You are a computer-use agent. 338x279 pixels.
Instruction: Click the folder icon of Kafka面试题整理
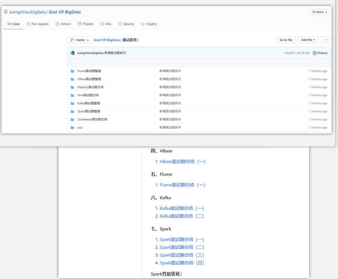(x=72, y=103)
